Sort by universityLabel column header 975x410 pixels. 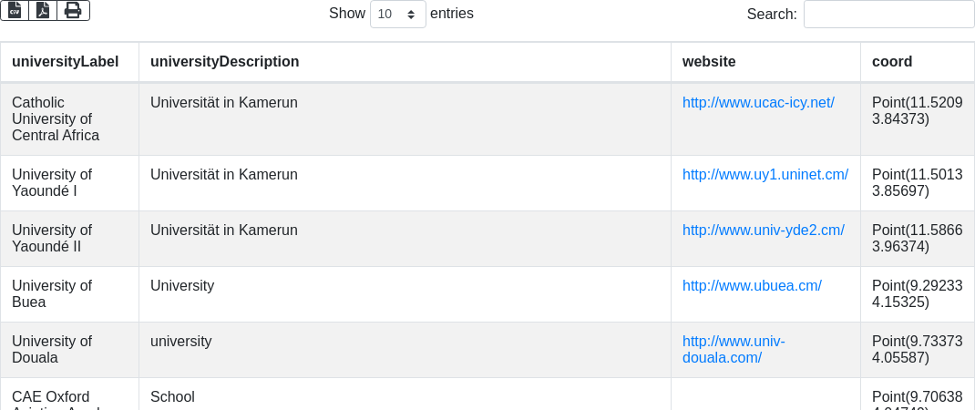tap(66, 62)
